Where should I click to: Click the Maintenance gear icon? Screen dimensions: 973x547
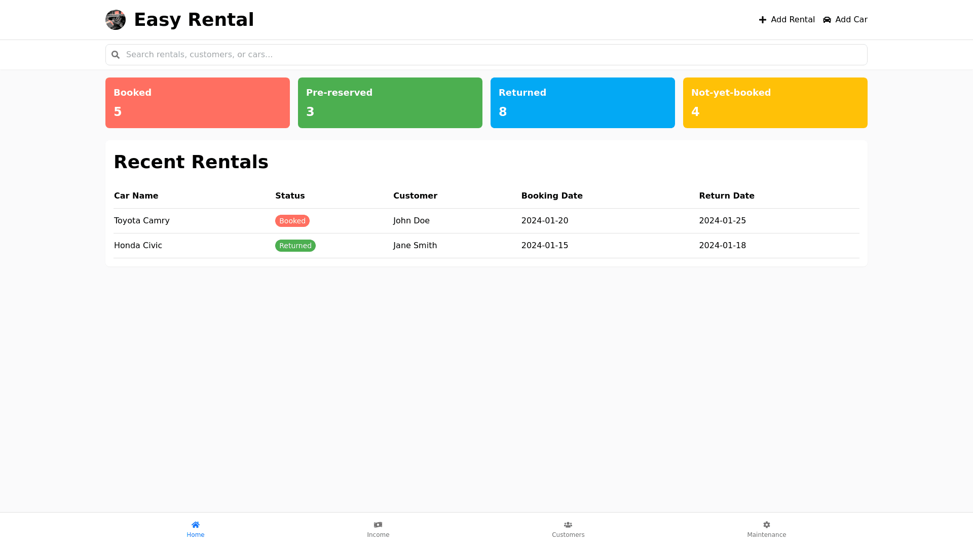[767, 525]
